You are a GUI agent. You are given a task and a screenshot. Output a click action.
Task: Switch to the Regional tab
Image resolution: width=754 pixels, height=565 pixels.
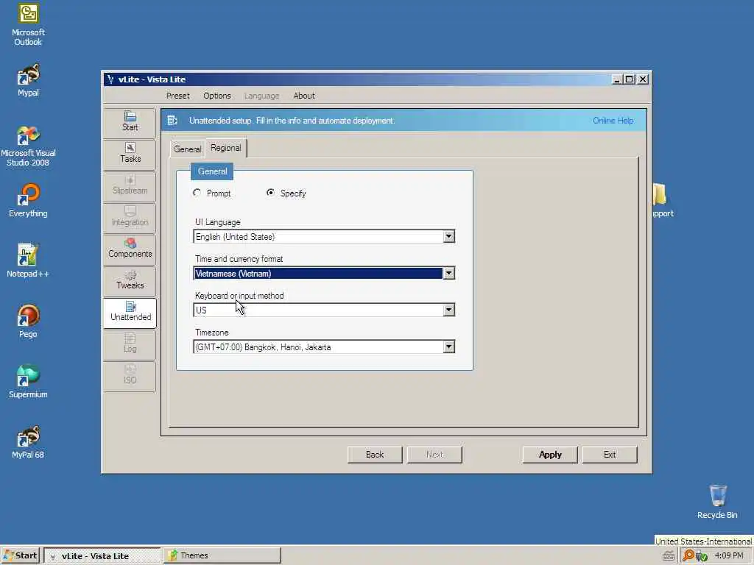(226, 148)
